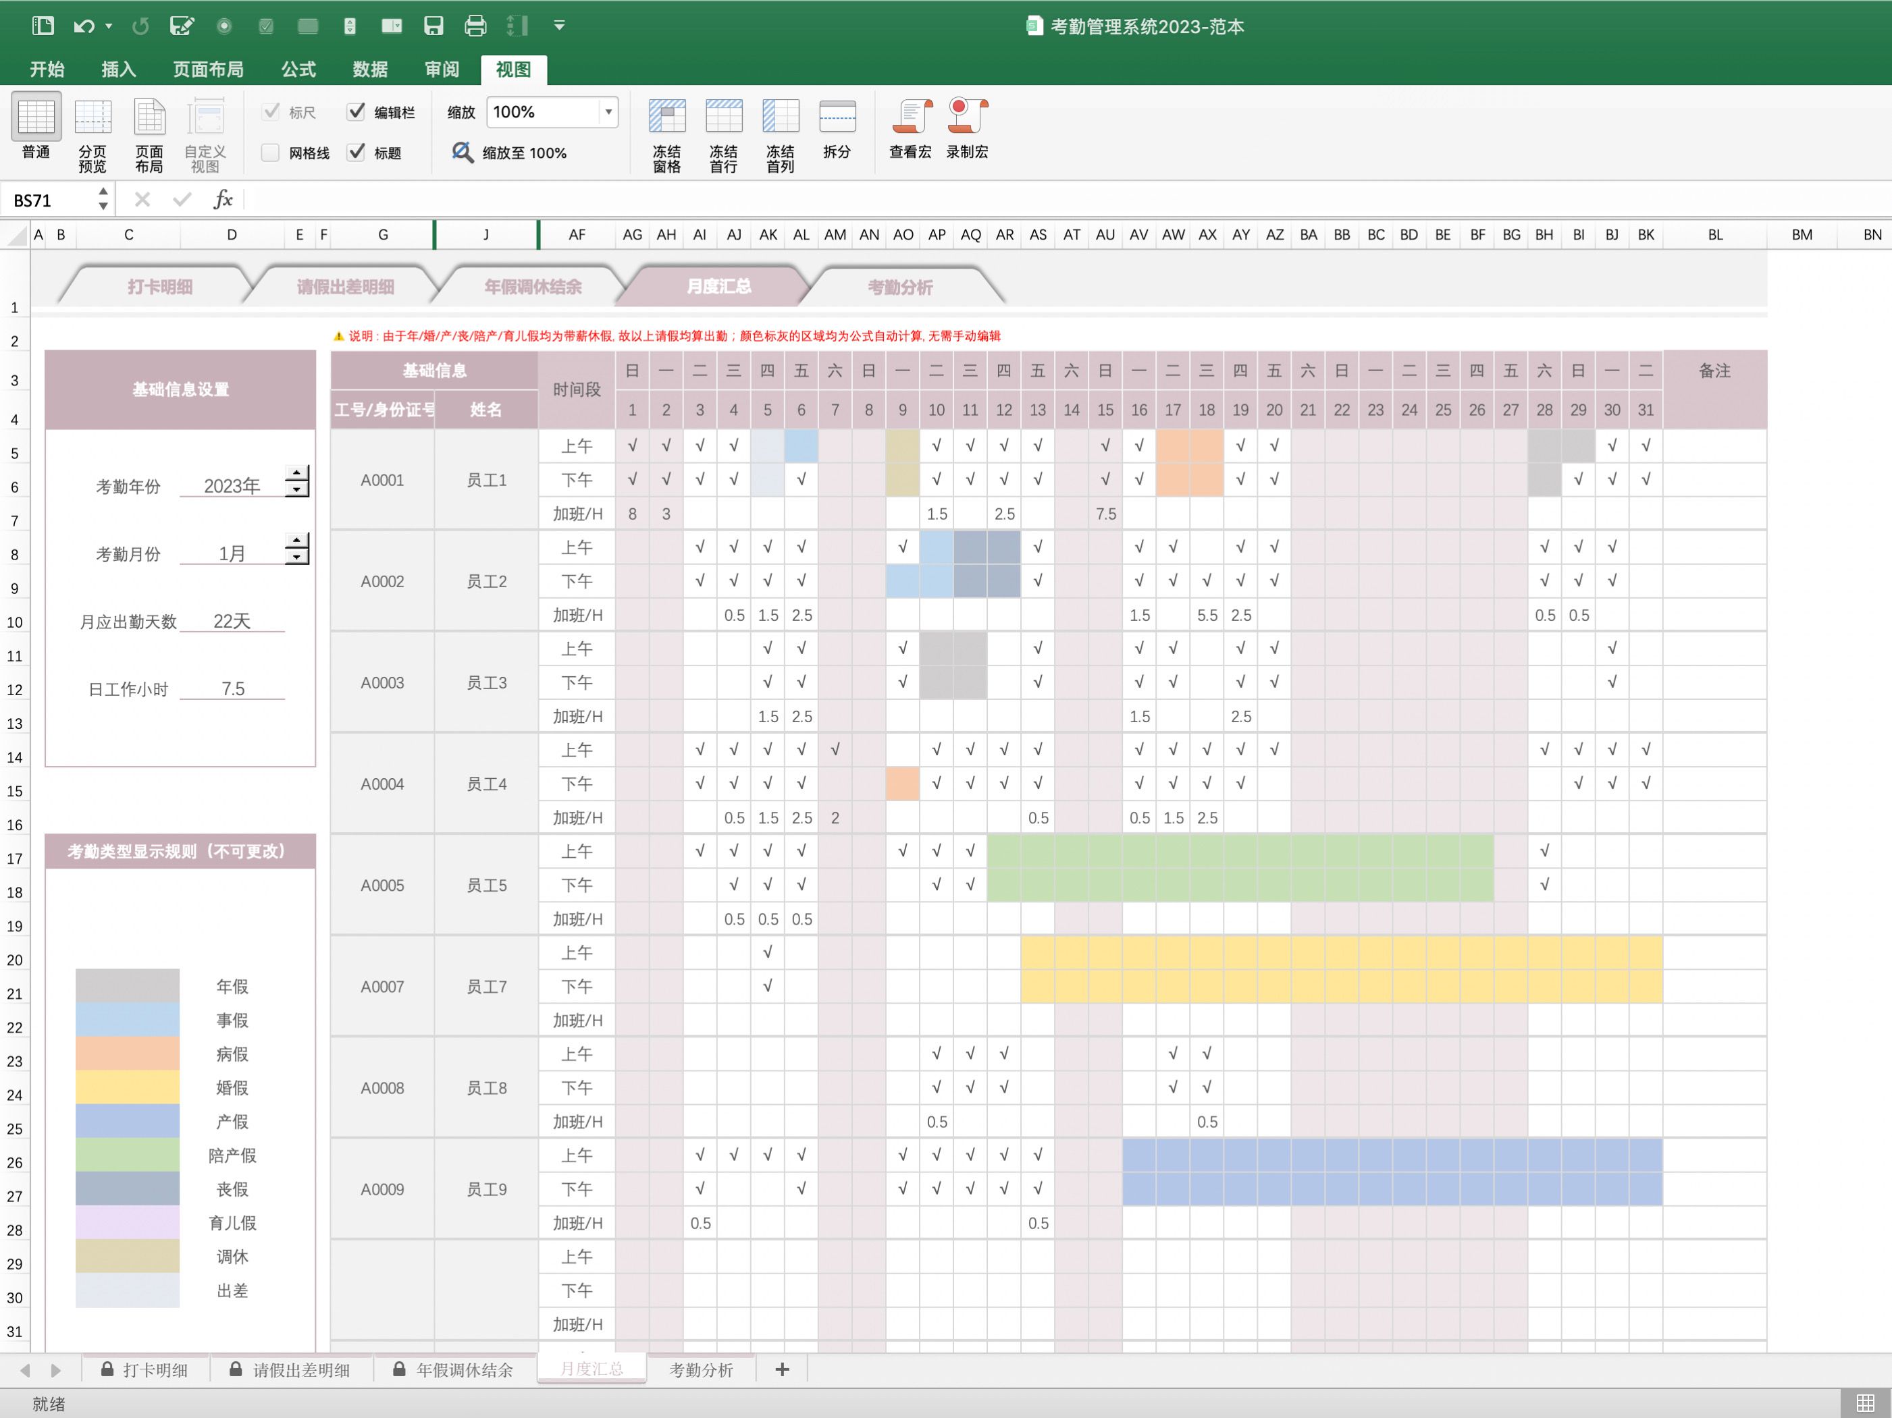Decrease 考勤年份 with spinner down arrow
The width and height of the screenshot is (1892, 1418).
click(x=296, y=490)
